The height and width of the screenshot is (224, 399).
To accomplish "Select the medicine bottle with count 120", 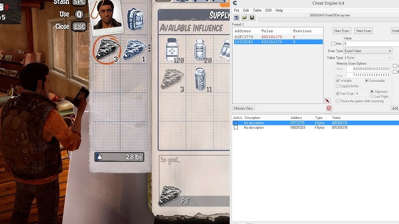I will click(x=172, y=50).
